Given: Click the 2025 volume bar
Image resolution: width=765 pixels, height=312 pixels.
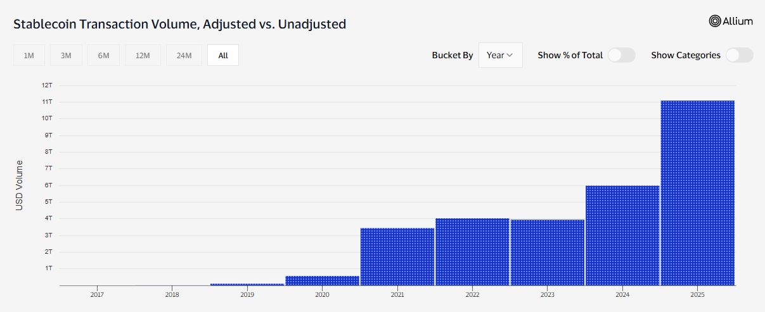Looking at the screenshot, I should (697, 193).
